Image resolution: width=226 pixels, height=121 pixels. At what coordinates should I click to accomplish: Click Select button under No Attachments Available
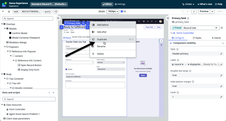(x=143, y=76)
